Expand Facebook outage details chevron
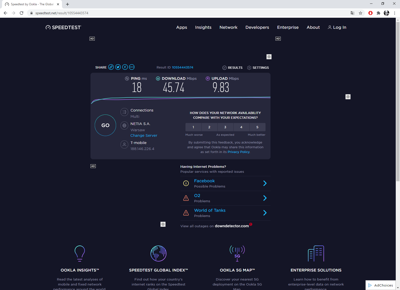Viewport: 400px width, 290px height. (265, 183)
